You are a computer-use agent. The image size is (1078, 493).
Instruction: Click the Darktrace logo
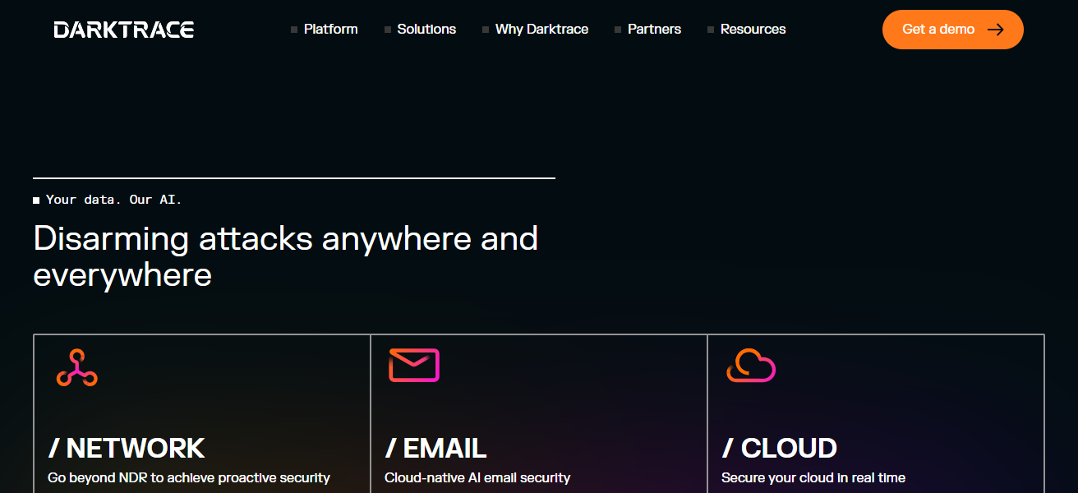(x=123, y=30)
